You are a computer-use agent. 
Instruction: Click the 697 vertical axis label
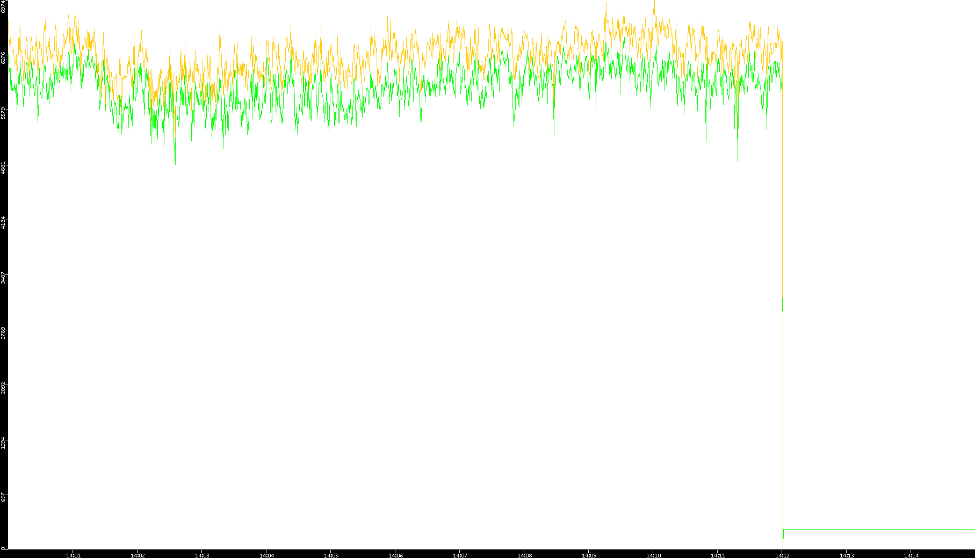3,498
